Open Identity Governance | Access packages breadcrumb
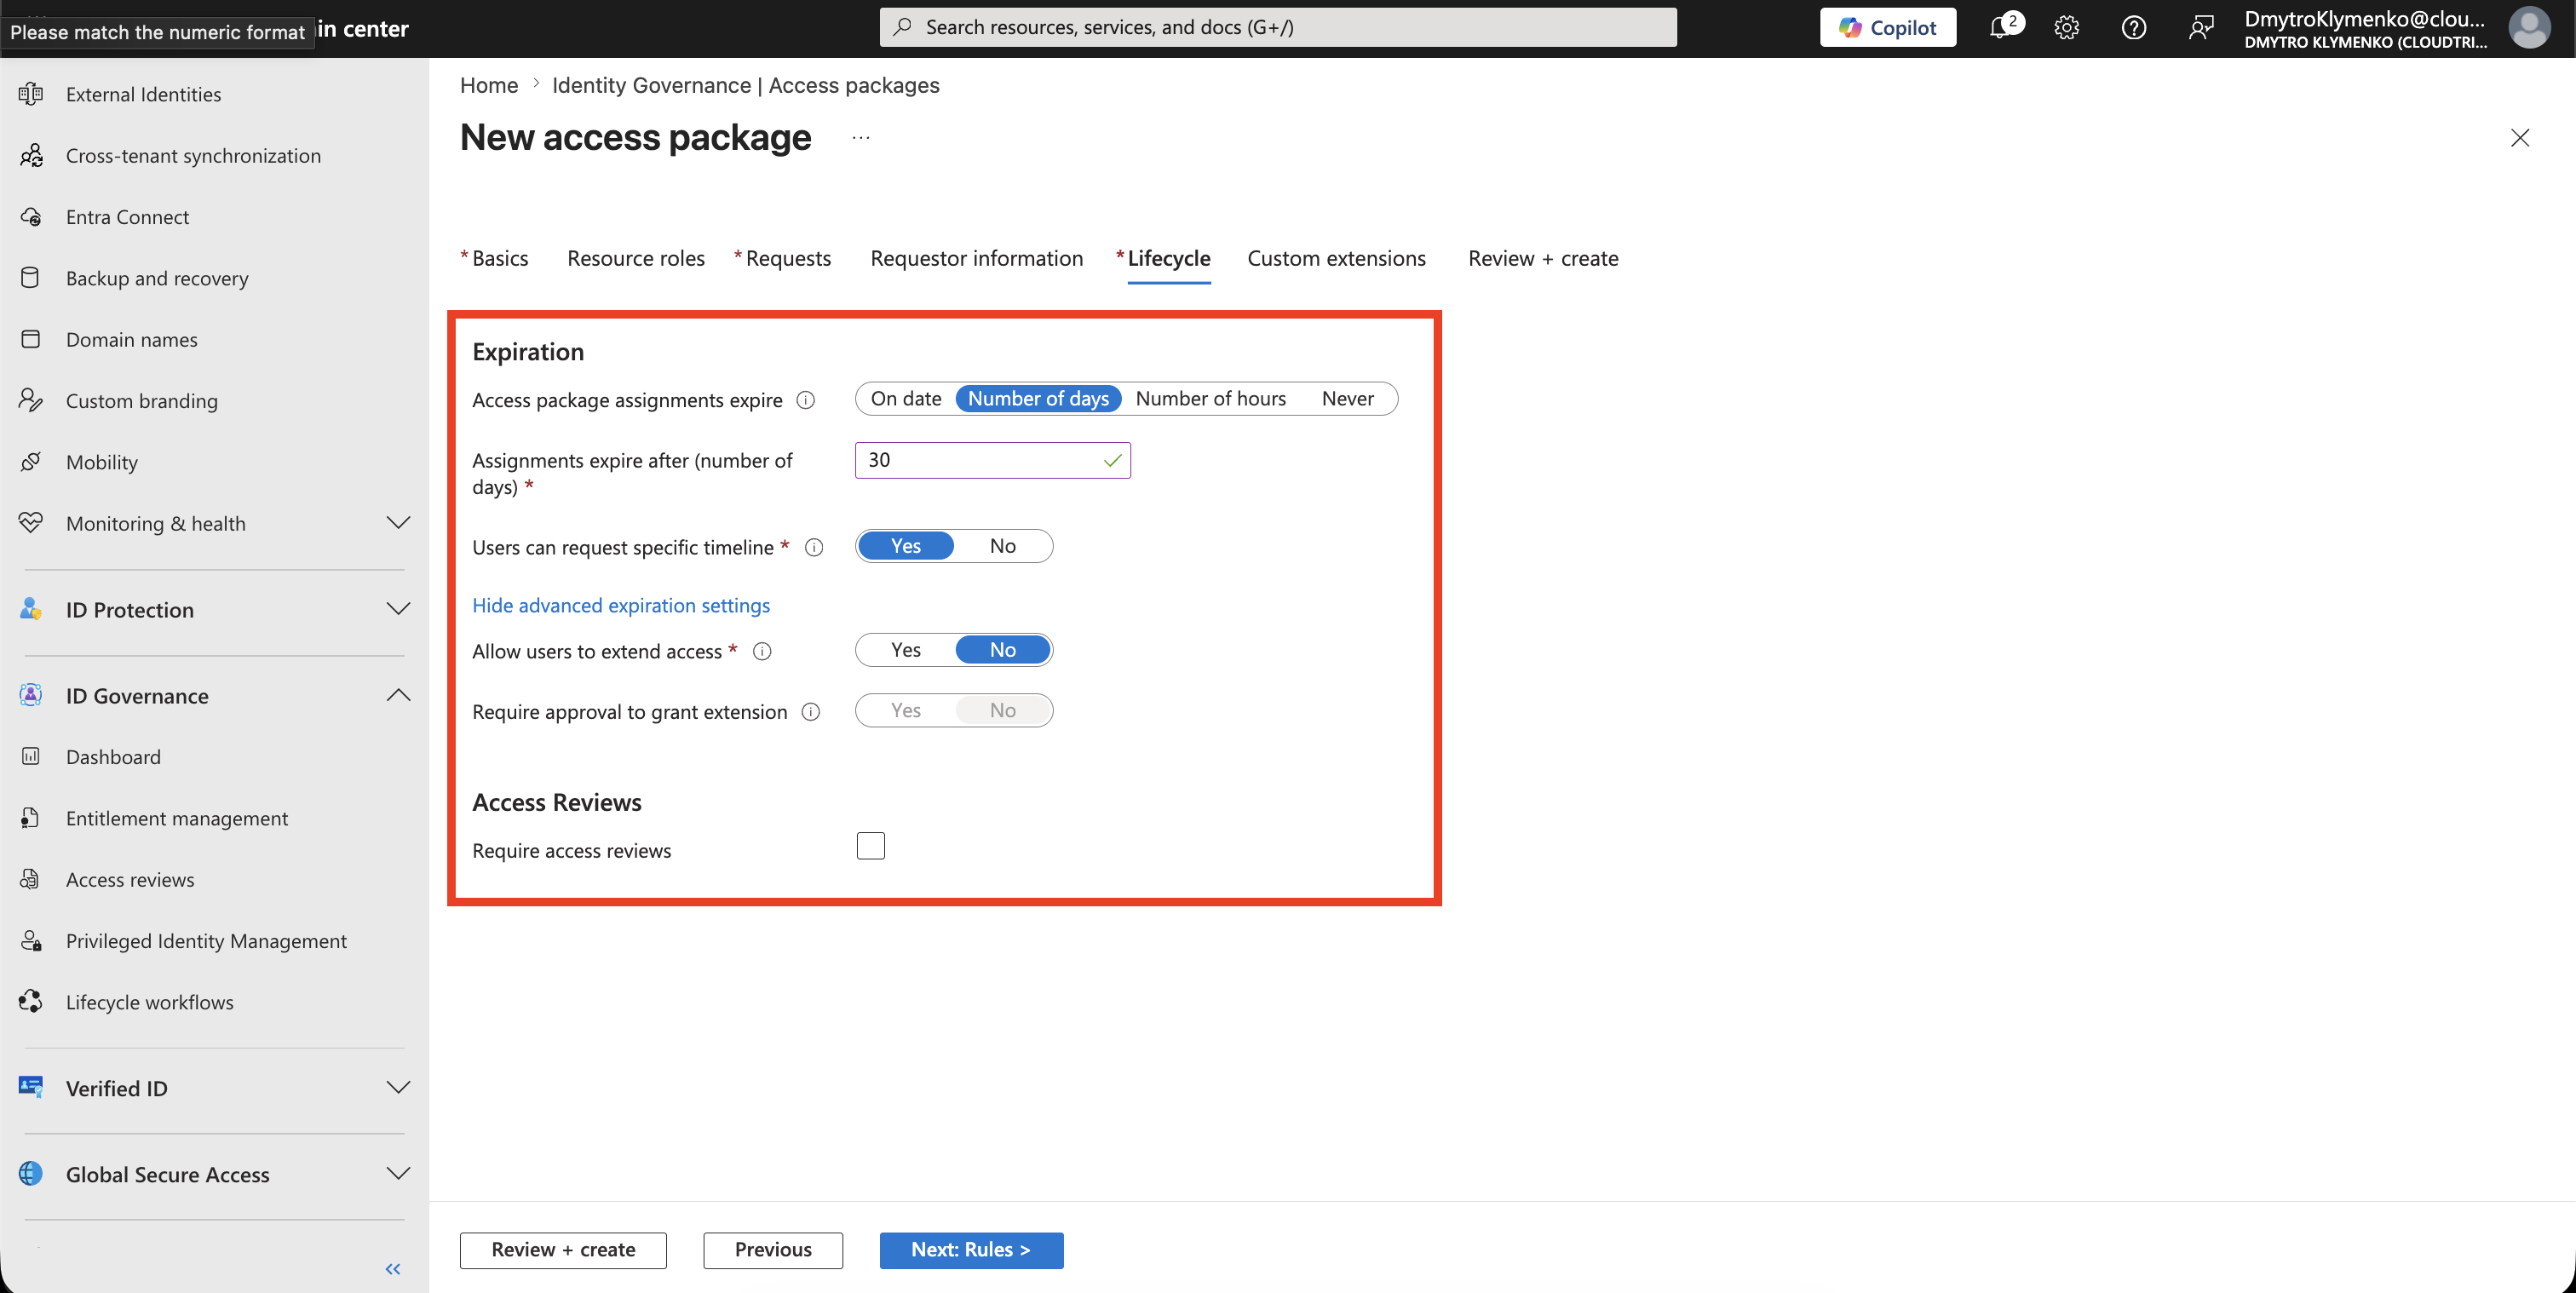 745,85
